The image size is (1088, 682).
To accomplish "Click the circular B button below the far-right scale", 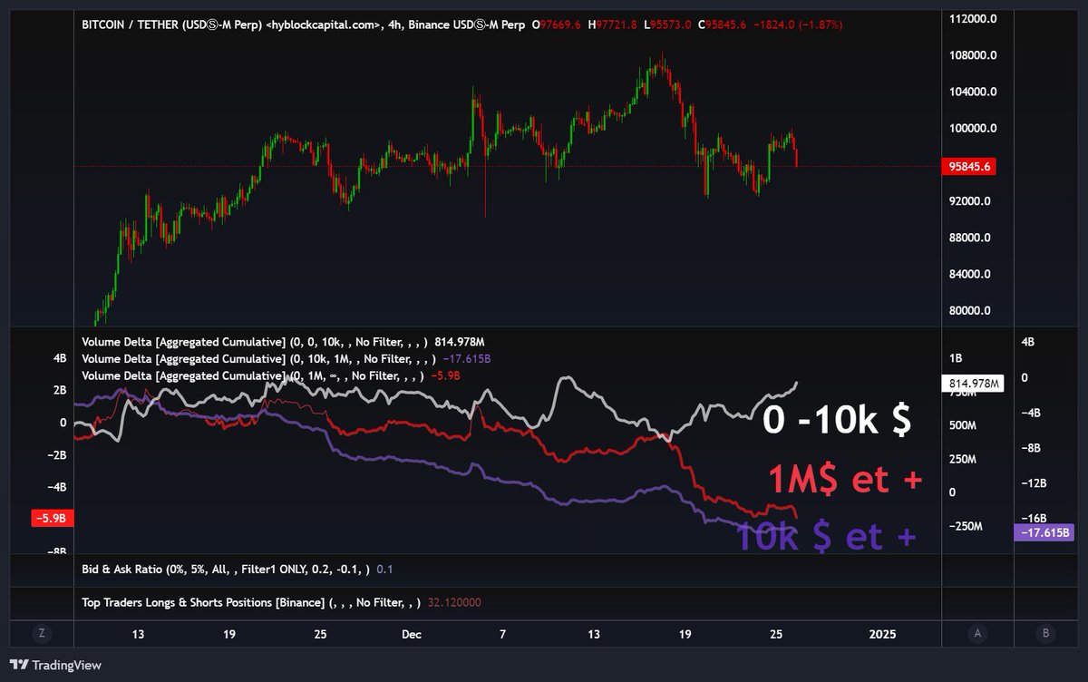I will pyautogui.click(x=1045, y=633).
